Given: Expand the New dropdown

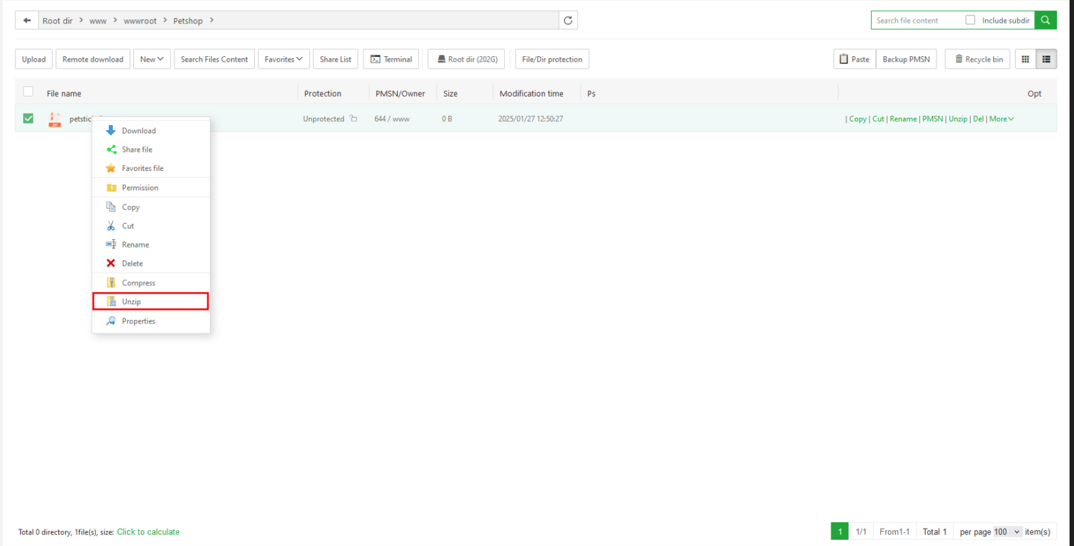Looking at the screenshot, I should coord(152,59).
